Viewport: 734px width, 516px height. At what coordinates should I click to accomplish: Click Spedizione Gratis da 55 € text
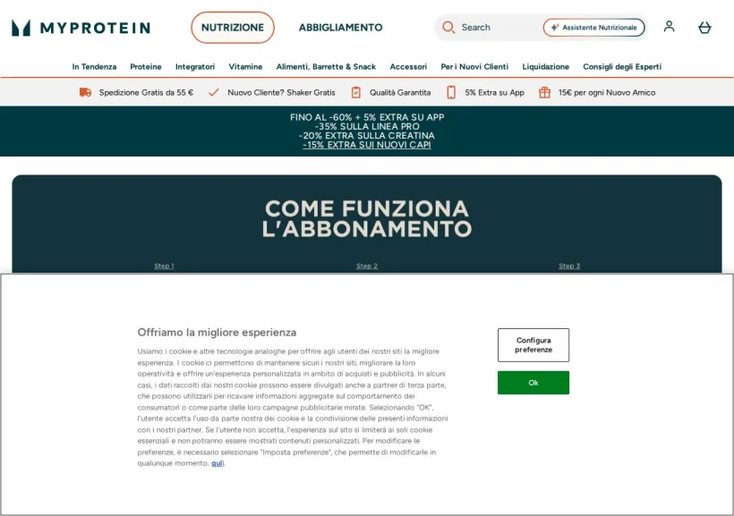click(146, 92)
